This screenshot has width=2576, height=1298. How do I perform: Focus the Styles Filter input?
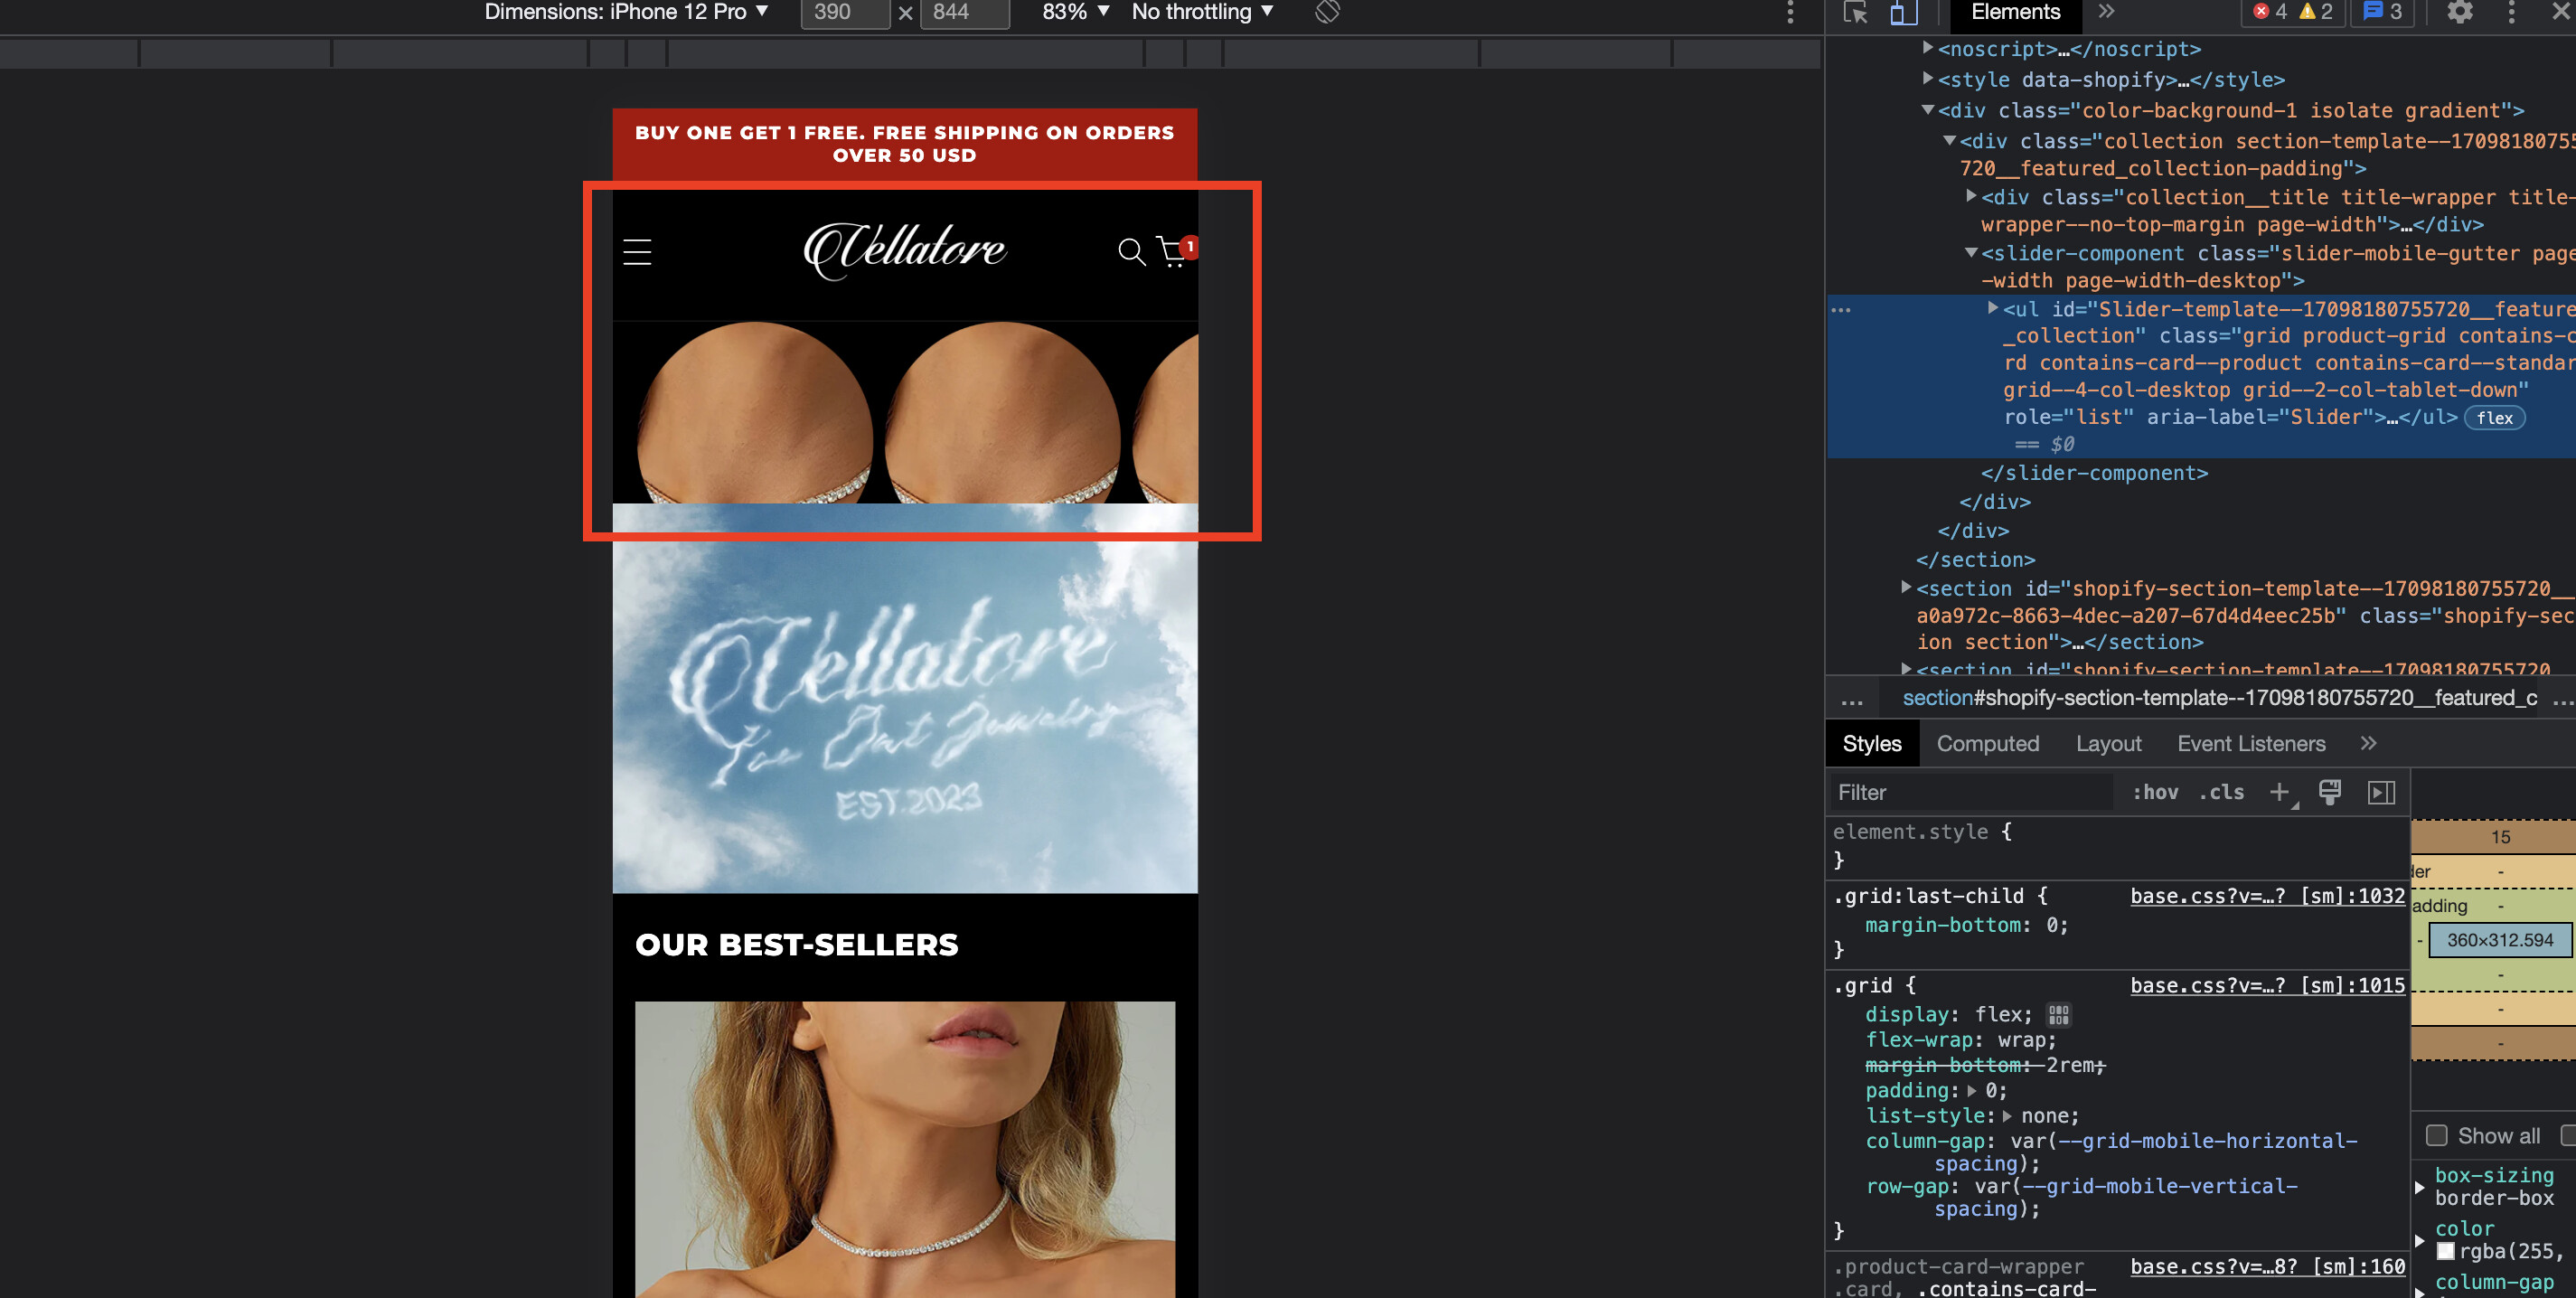1972,792
